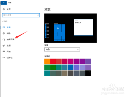126x97 pixels.
Task: Pick the crimson background color swatch
Action: pos(65,61)
